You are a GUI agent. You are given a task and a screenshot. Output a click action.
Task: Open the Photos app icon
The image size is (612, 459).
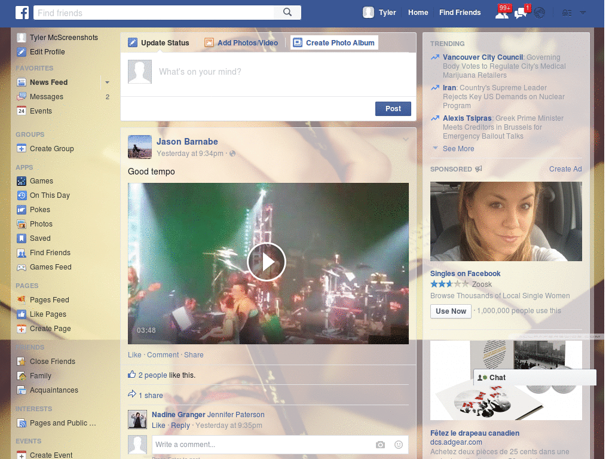[22, 224]
